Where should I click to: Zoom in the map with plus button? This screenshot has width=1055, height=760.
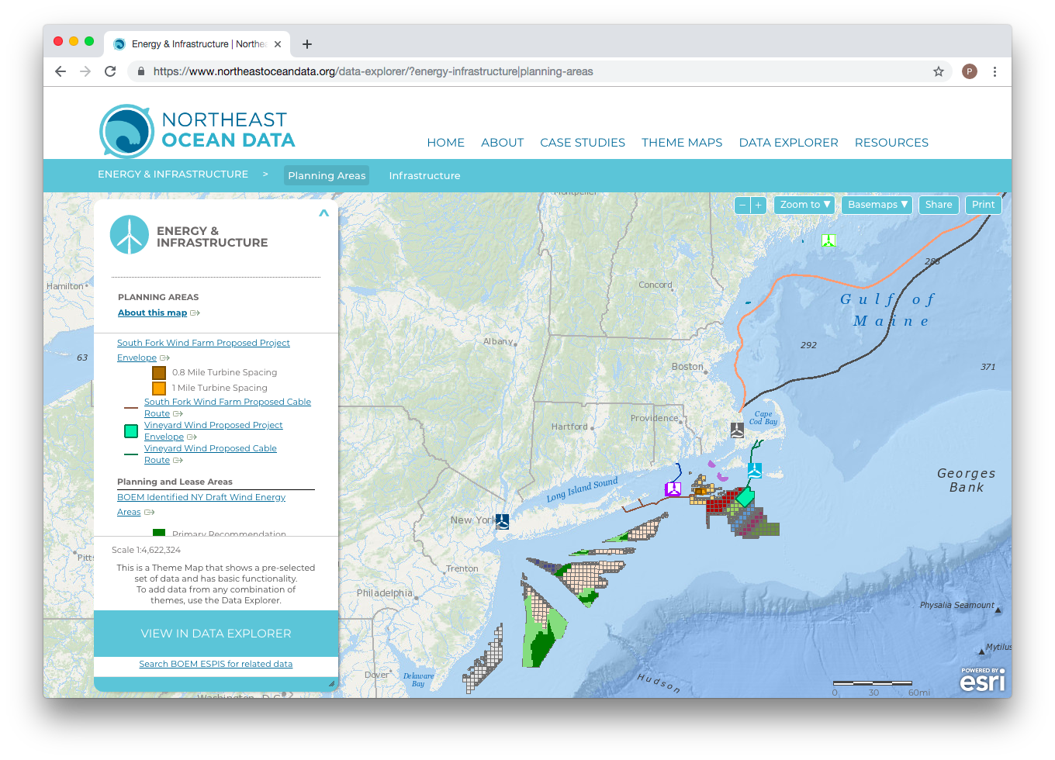point(759,205)
